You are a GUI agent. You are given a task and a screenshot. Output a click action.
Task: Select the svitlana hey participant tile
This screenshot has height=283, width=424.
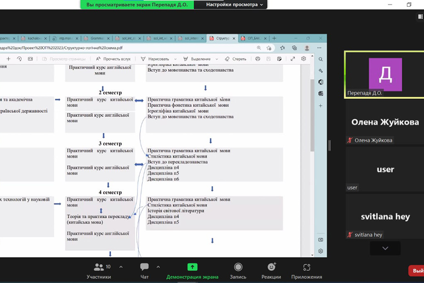click(x=384, y=216)
